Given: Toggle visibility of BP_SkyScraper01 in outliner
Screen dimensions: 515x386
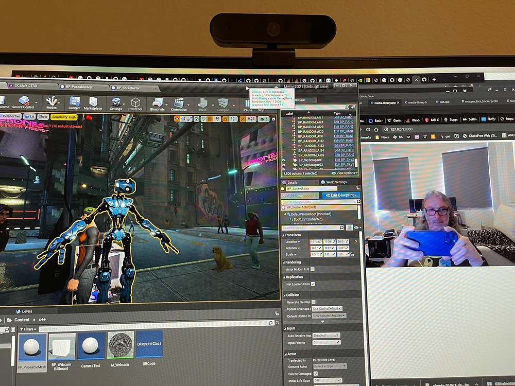Looking at the screenshot, I should click(x=283, y=160).
